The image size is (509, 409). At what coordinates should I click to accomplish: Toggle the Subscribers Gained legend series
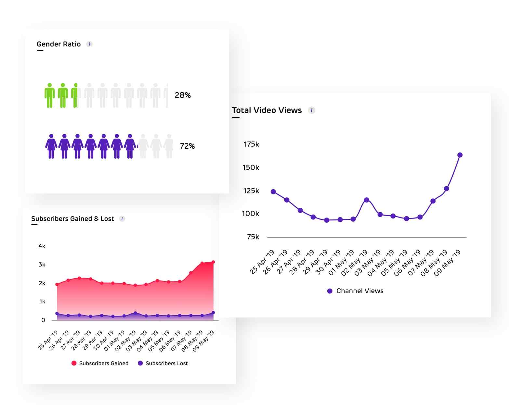100,363
